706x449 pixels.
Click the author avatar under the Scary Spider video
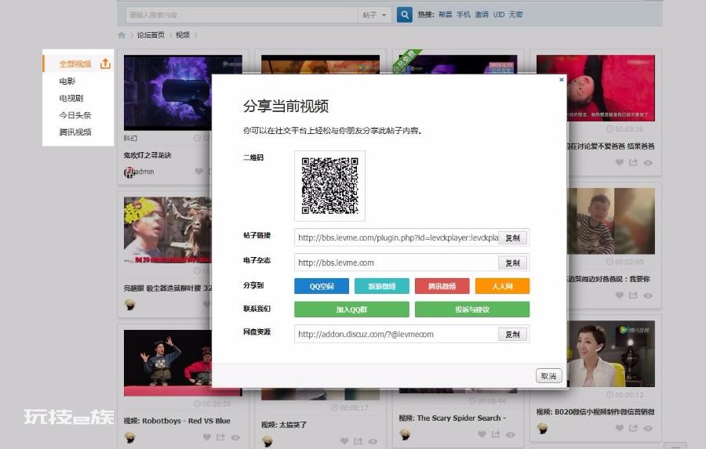405,434
